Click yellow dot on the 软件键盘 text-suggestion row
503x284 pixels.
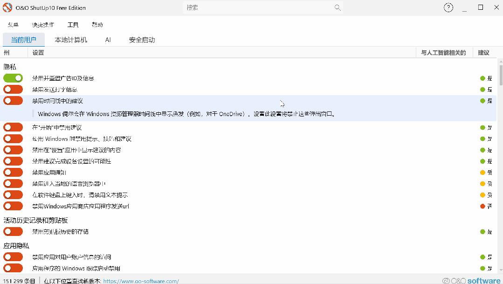coord(482,195)
